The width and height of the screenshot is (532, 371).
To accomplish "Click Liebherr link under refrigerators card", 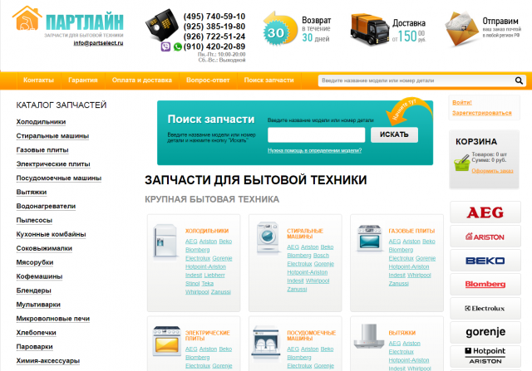I will tap(214, 275).
